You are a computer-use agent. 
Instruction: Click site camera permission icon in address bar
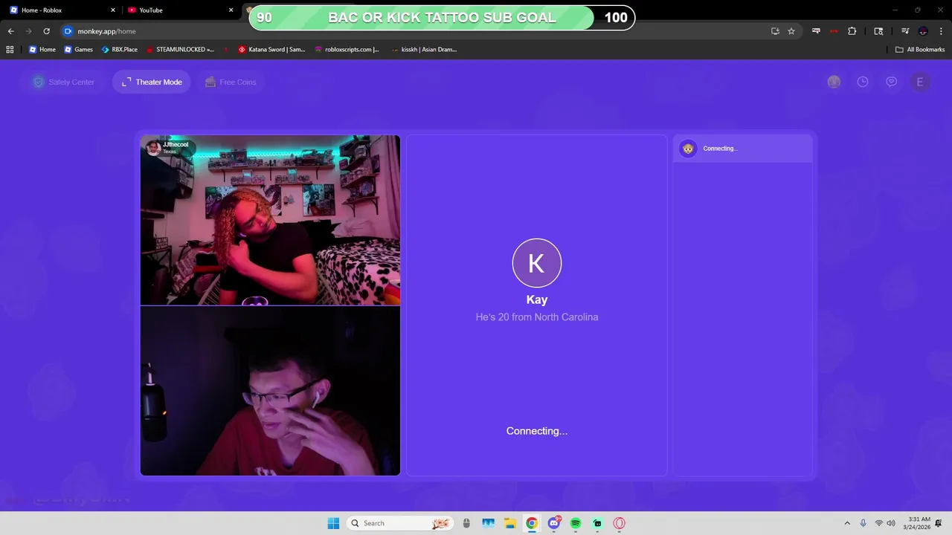click(x=68, y=31)
